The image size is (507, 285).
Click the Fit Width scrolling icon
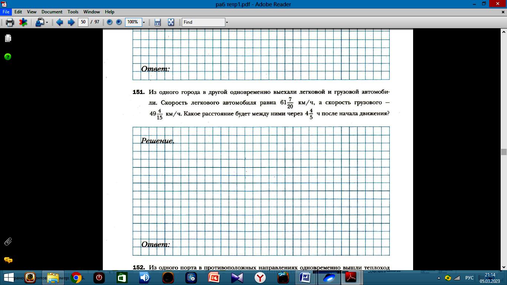pos(157,22)
